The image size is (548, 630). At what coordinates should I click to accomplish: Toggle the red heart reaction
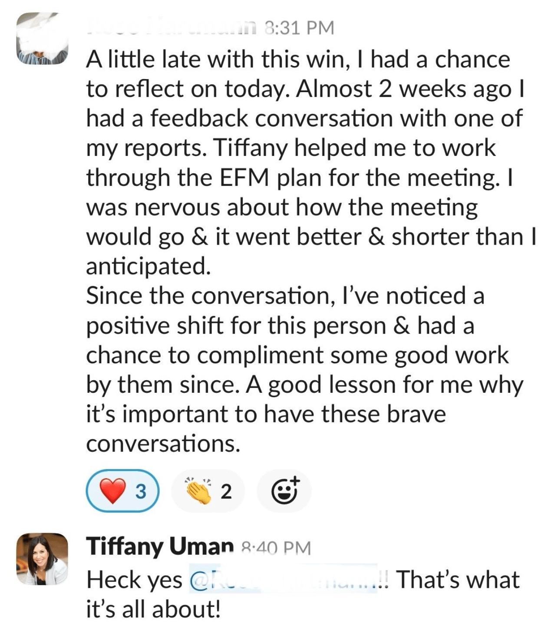(x=123, y=491)
